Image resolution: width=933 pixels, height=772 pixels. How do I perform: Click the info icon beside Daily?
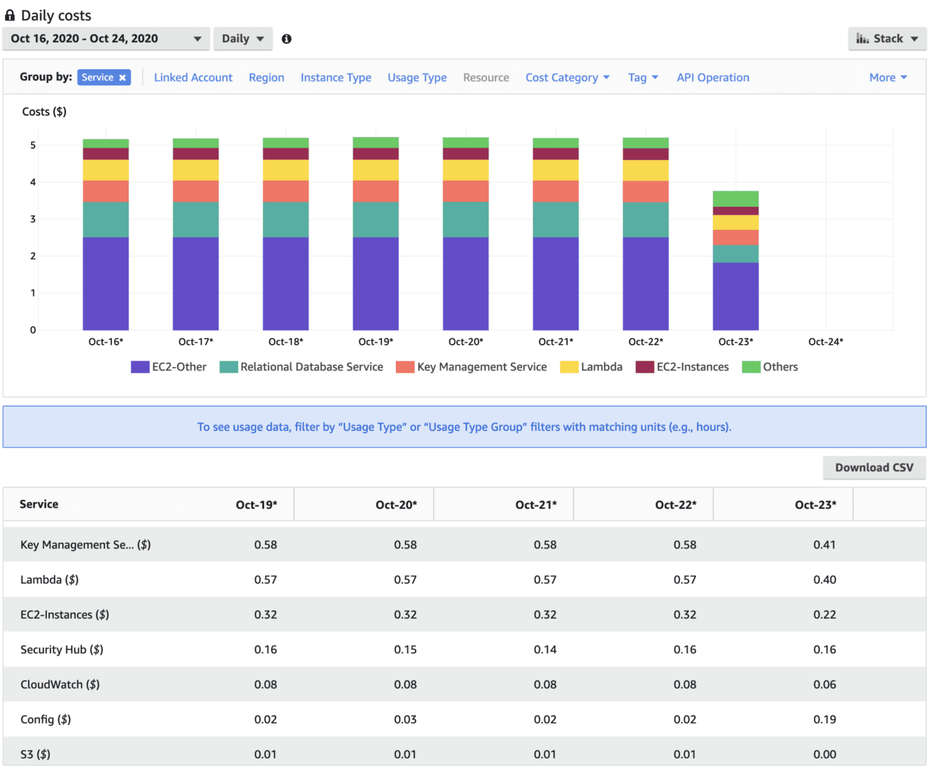click(x=287, y=39)
